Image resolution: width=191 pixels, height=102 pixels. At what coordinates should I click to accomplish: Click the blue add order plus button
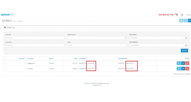[x=190, y=21]
